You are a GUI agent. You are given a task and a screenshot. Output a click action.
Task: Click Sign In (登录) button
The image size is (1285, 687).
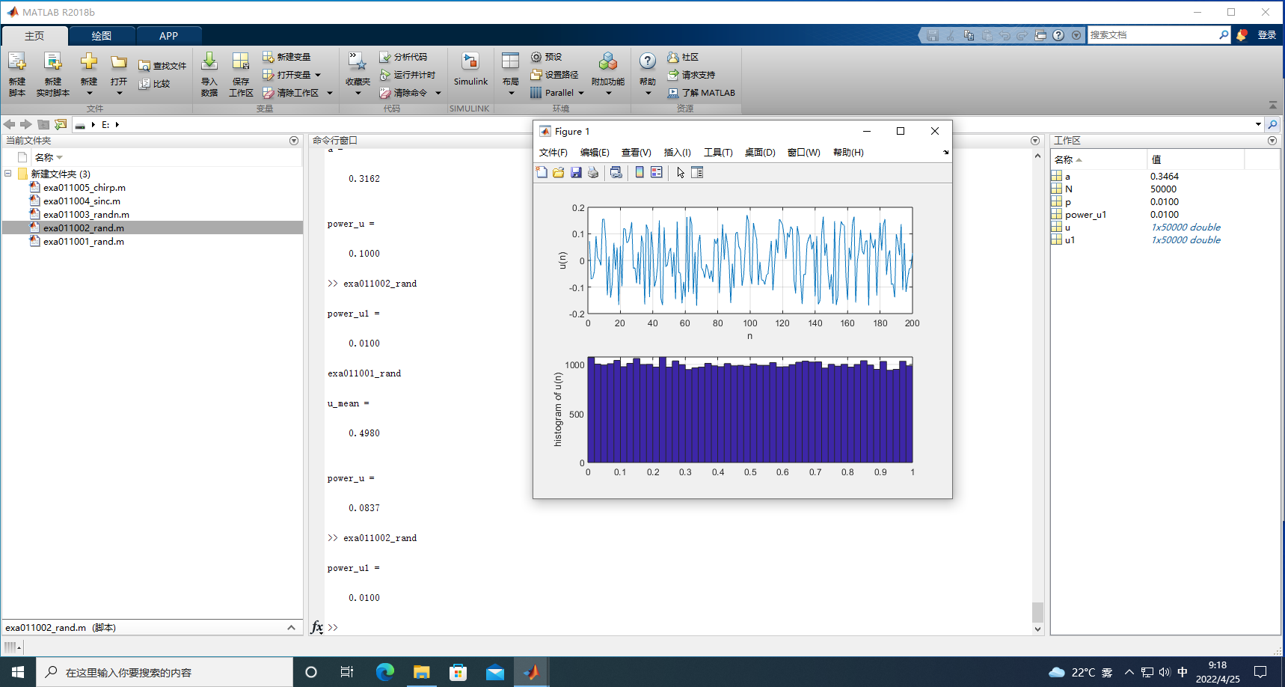1267,35
